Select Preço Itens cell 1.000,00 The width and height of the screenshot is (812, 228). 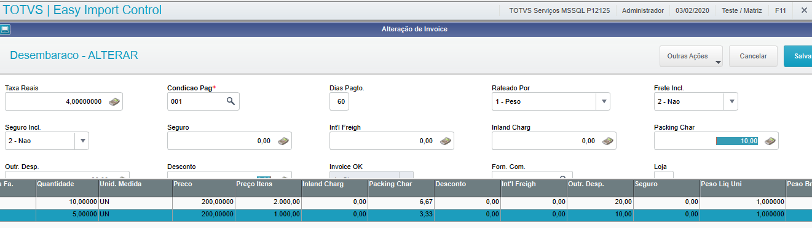pyautogui.click(x=268, y=214)
